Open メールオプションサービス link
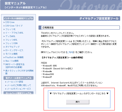 (19, 89)
